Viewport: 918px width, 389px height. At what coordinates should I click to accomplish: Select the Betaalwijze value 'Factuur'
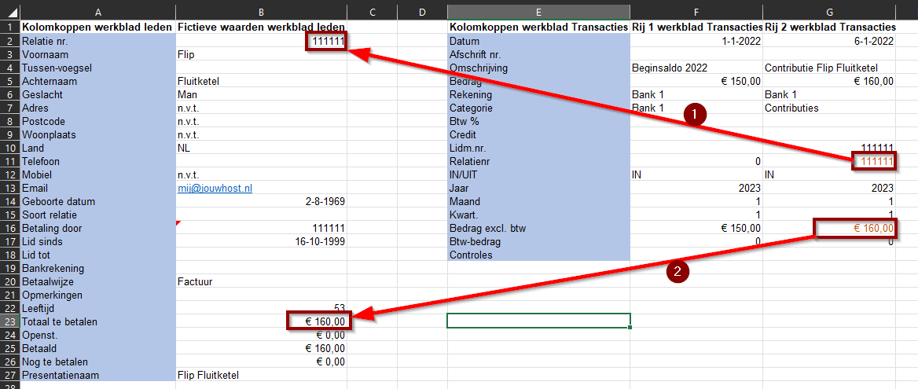261,281
